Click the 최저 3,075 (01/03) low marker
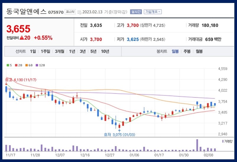 click(x=119, y=134)
